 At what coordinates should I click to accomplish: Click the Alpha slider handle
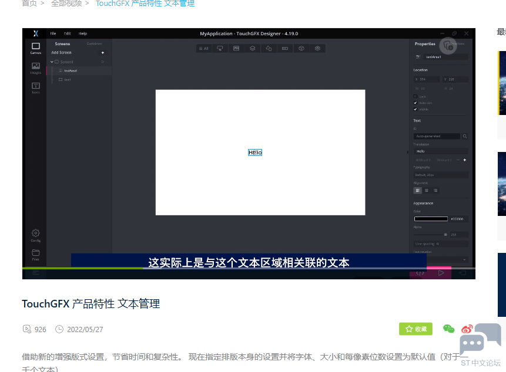coord(445,235)
